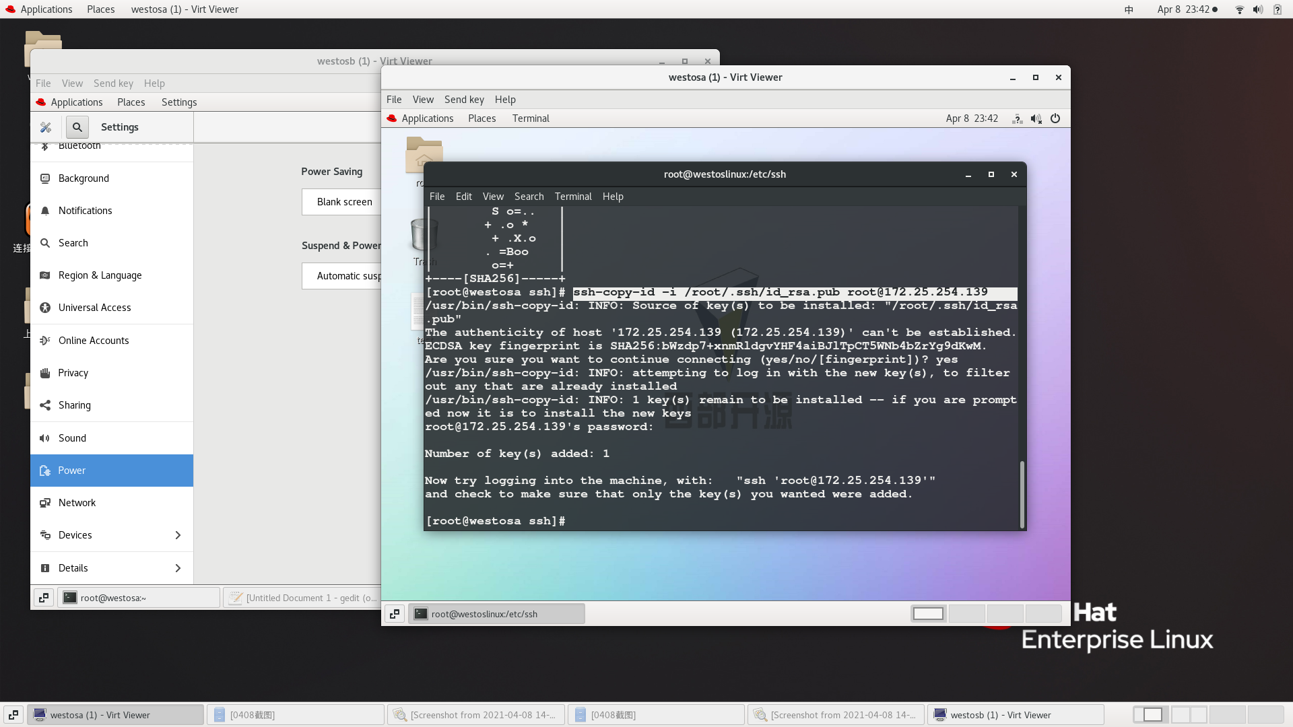Open Sharing settings panel
1293x727 pixels.
(112, 405)
